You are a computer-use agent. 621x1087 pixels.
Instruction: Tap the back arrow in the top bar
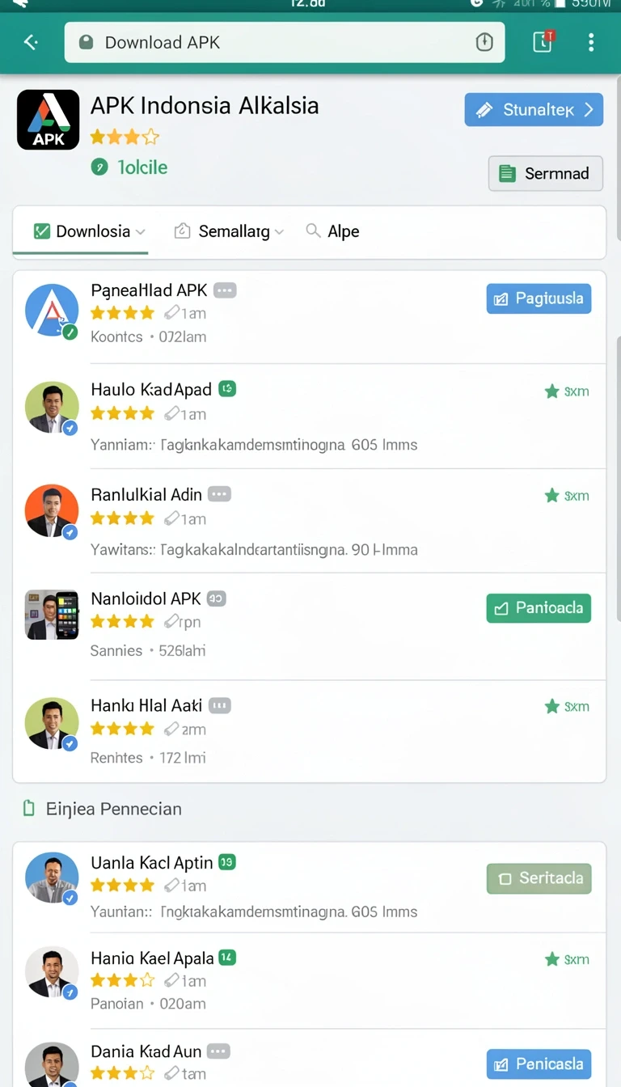click(x=31, y=42)
